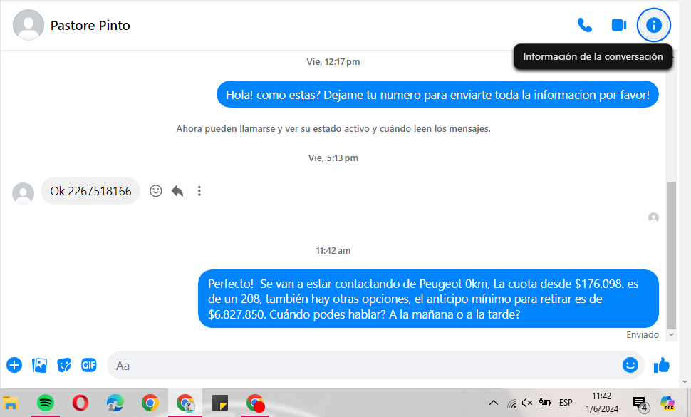This screenshot has width=691, height=417.
Task: Open the GIF picker
Action: [88, 365]
